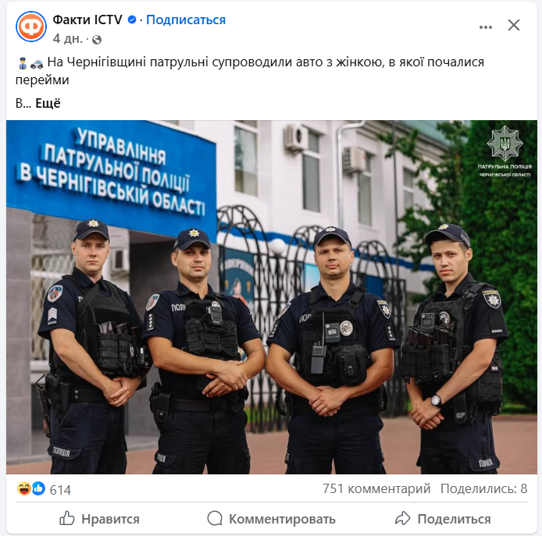The image size is (542, 536).
Task: Click the globe public-audience icon
Action: pos(97,40)
